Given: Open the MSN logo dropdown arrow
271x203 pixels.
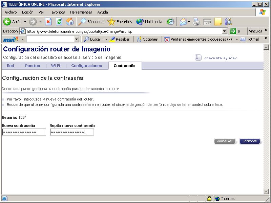Looking at the screenshot, I should click(23, 39).
